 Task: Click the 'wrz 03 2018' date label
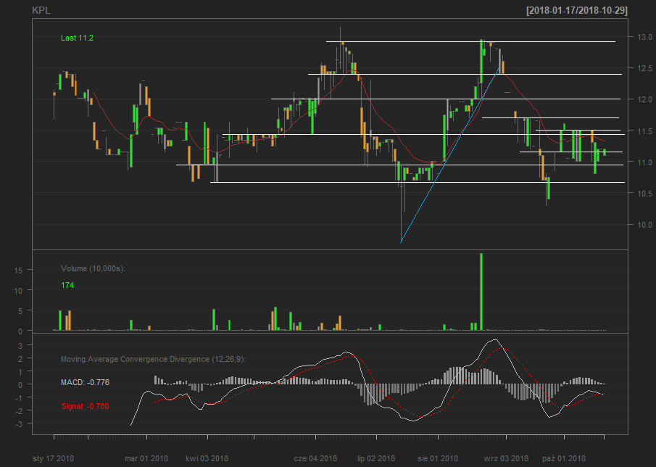click(506, 458)
